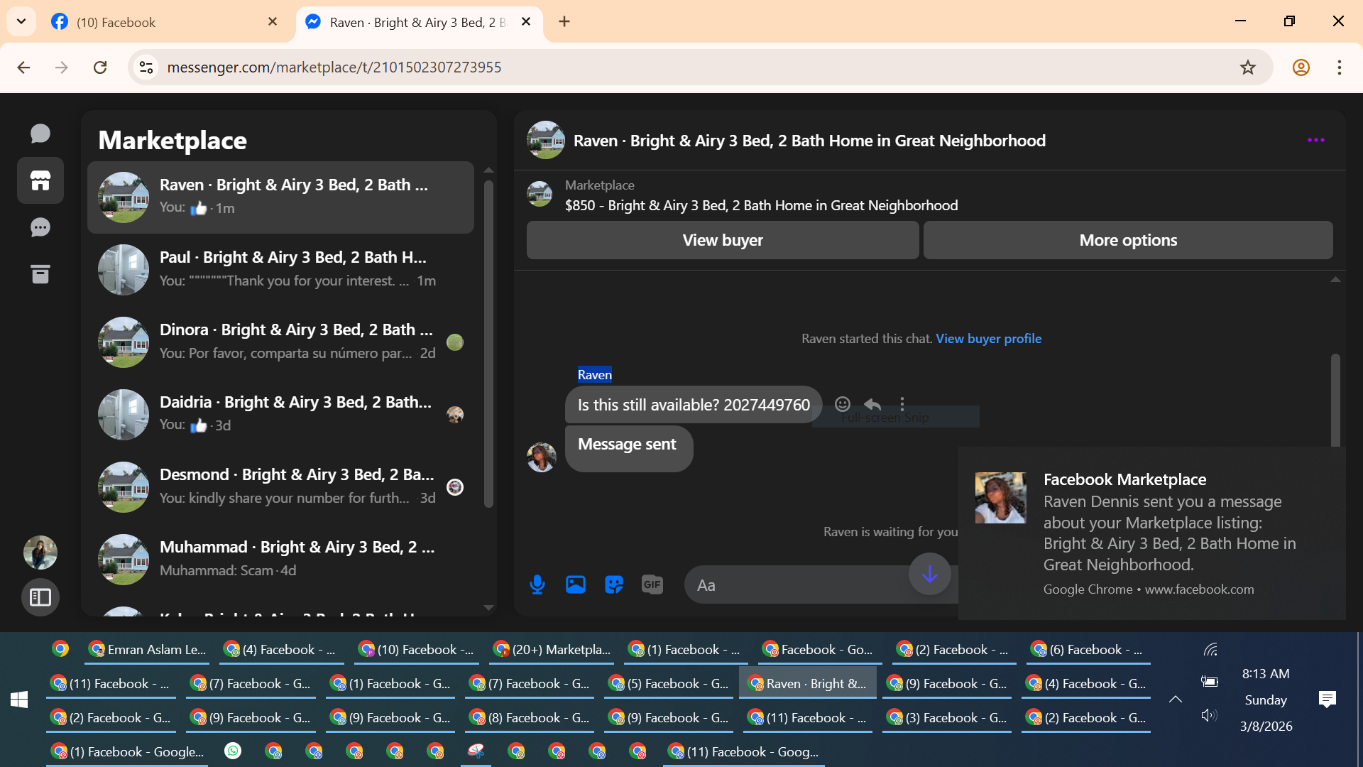This screenshot has height=767, width=1363.
Task: Attach a photo with the image icon
Action: (576, 584)
